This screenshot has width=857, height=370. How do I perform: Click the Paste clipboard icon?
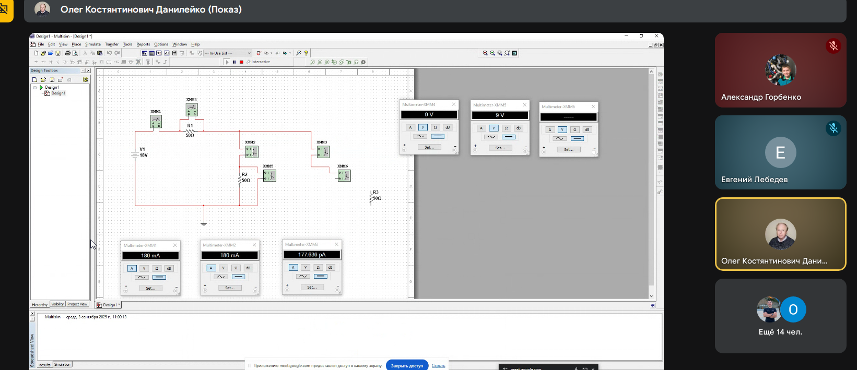(100, 53)
